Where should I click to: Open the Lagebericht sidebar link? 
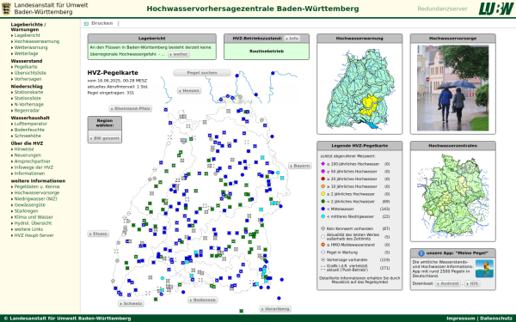coord(27,35)
